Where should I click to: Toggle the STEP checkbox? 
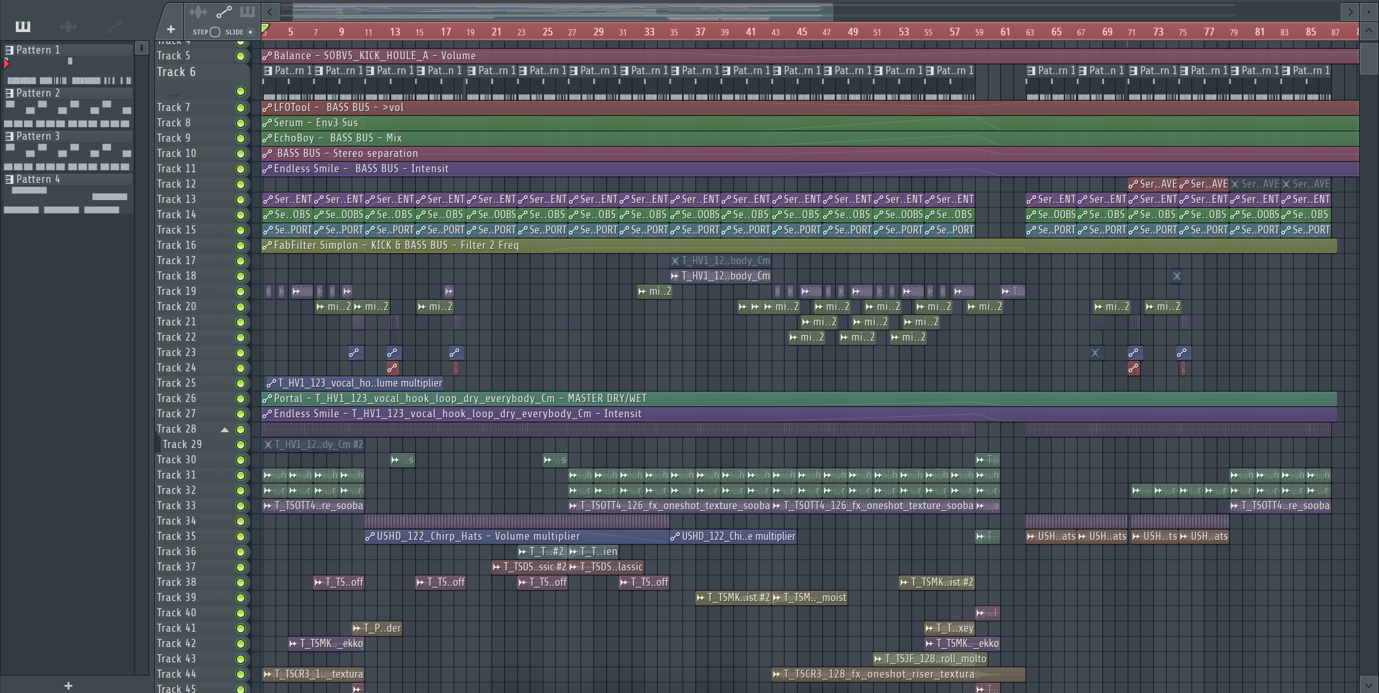tap(215, 32)
